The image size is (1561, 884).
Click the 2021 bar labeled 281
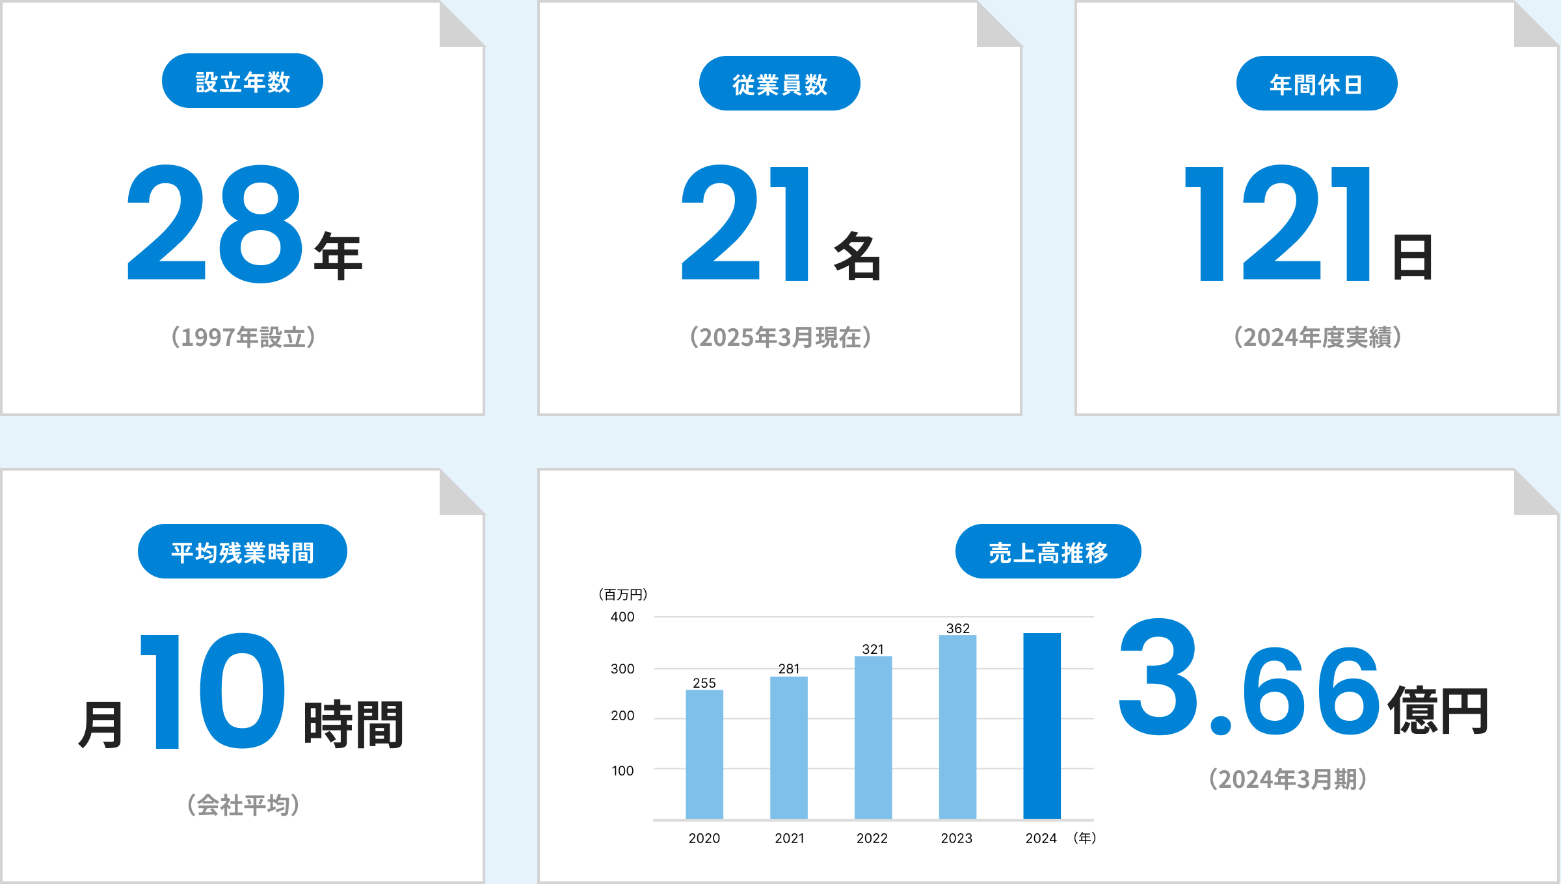click(x=788, y=747)
